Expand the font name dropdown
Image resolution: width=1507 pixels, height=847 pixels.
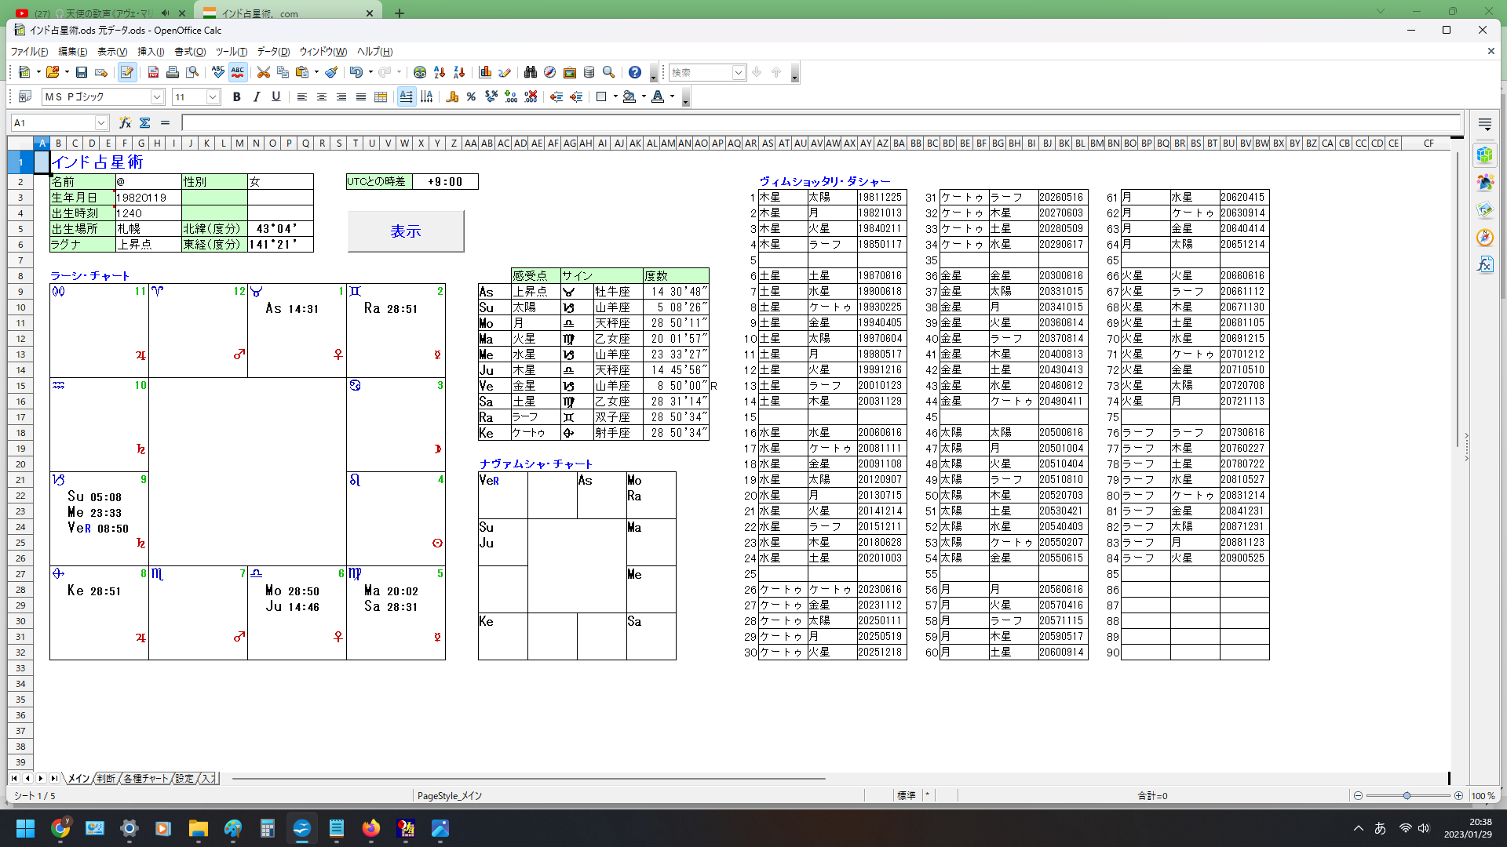[157, 97]
